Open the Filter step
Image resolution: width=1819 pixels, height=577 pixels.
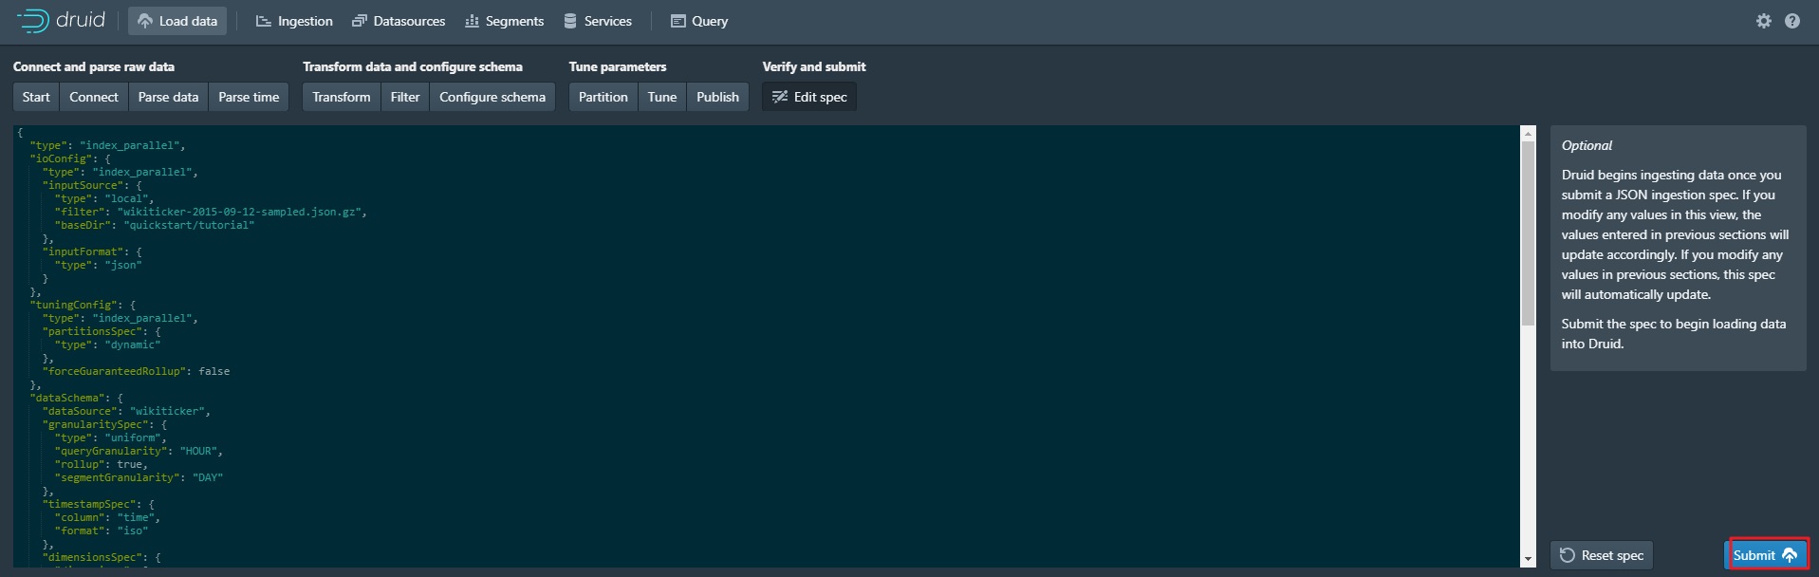[405, 97]
